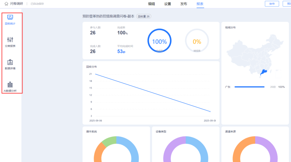The width and height of the screenshot is (291, 162).
Task: Click the highlighted Guangdong region on map
Action: tap(264, 72)
